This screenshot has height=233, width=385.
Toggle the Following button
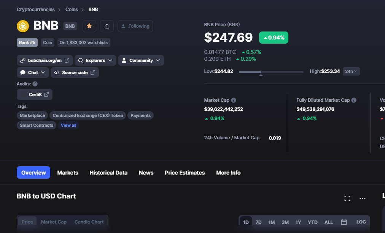coord(135,26)
